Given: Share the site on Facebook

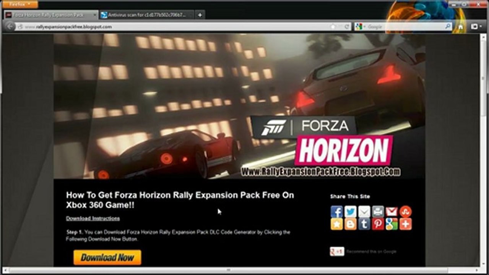Looking at the screenshot, I should point(336,211).
